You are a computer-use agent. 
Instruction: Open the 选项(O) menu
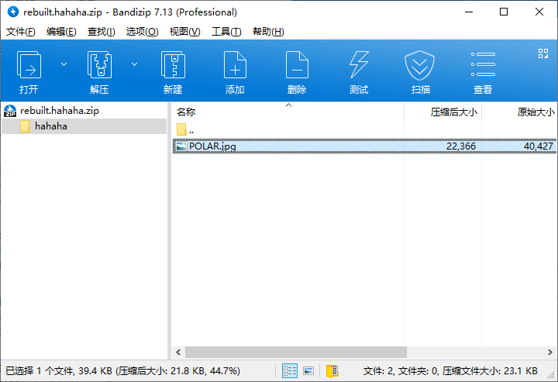tap(142, 32)
